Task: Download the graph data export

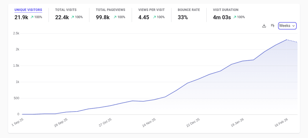Action: point(264,26)
